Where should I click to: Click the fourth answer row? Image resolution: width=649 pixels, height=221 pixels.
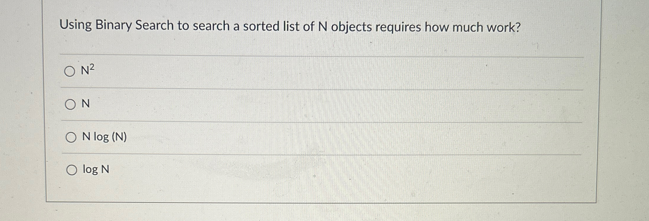point(294,170)
